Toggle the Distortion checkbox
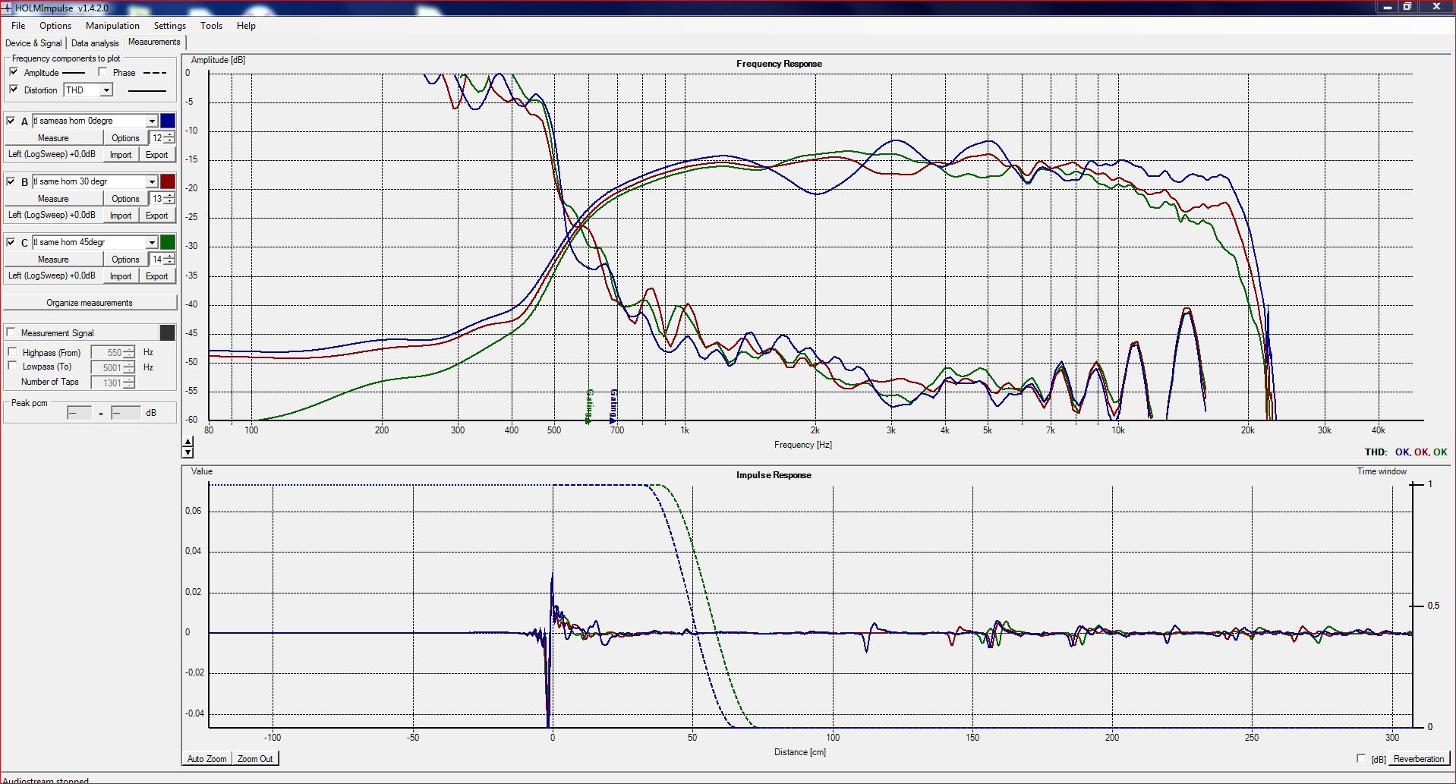The height and width of the screenshot is (784, 1456). point(14,90)
